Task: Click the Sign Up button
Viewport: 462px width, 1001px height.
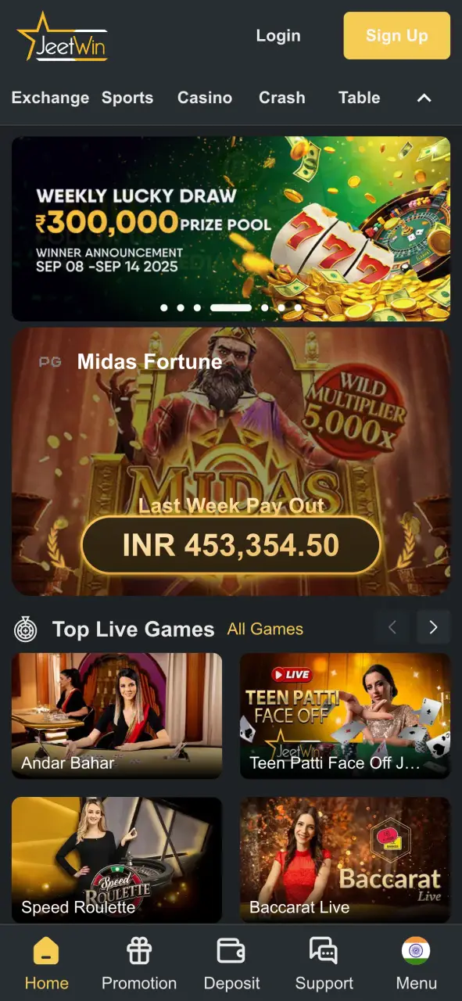Action: (x=397, y=36)
